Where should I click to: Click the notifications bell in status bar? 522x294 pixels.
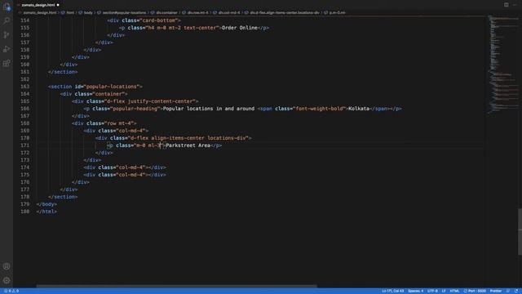(x=516, y=291)
